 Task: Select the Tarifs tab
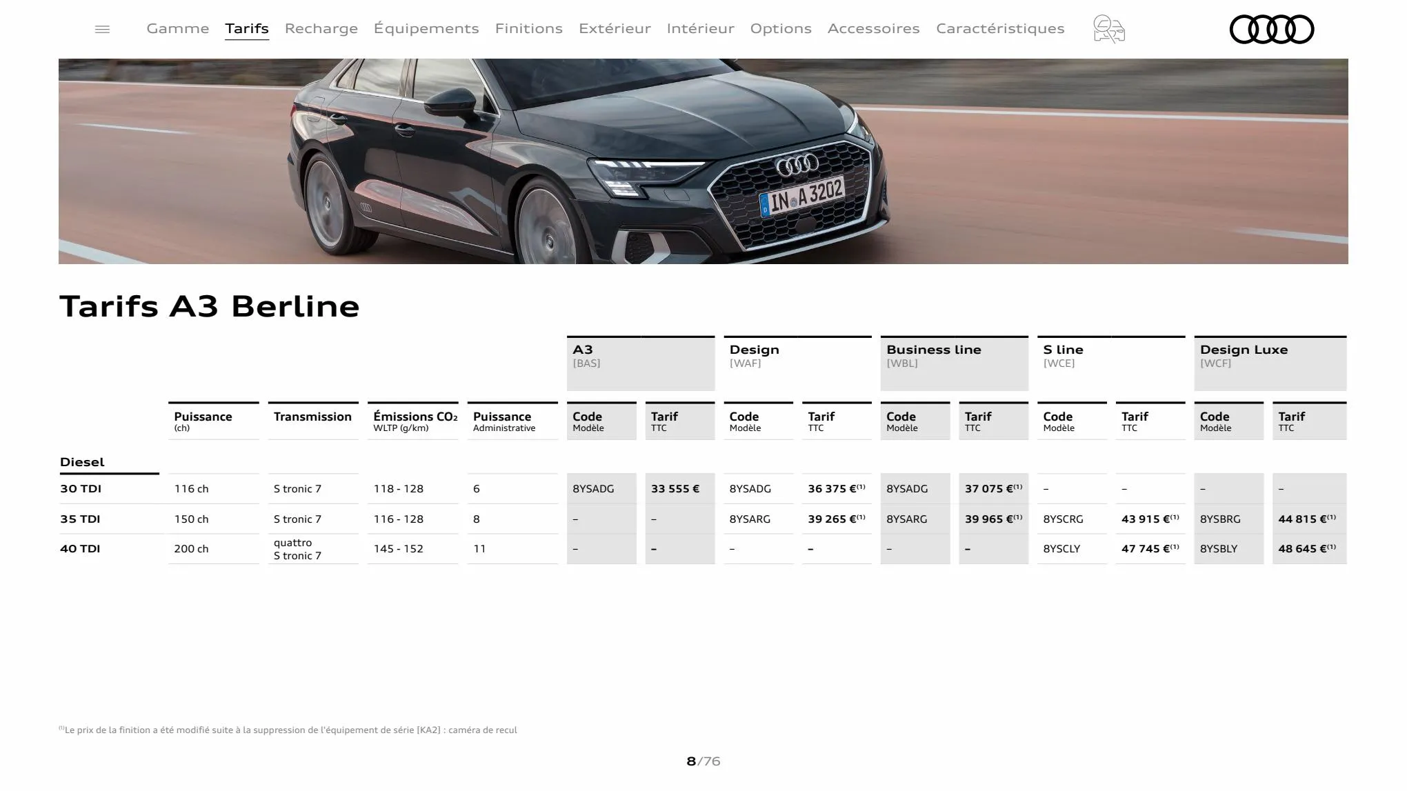(x=247, y=28)
